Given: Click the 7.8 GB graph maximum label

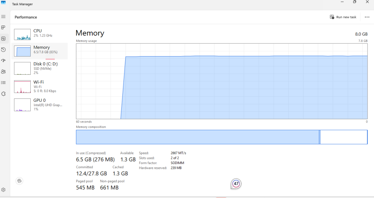Looking at the screenshot, I should click(x=363, y=41).
